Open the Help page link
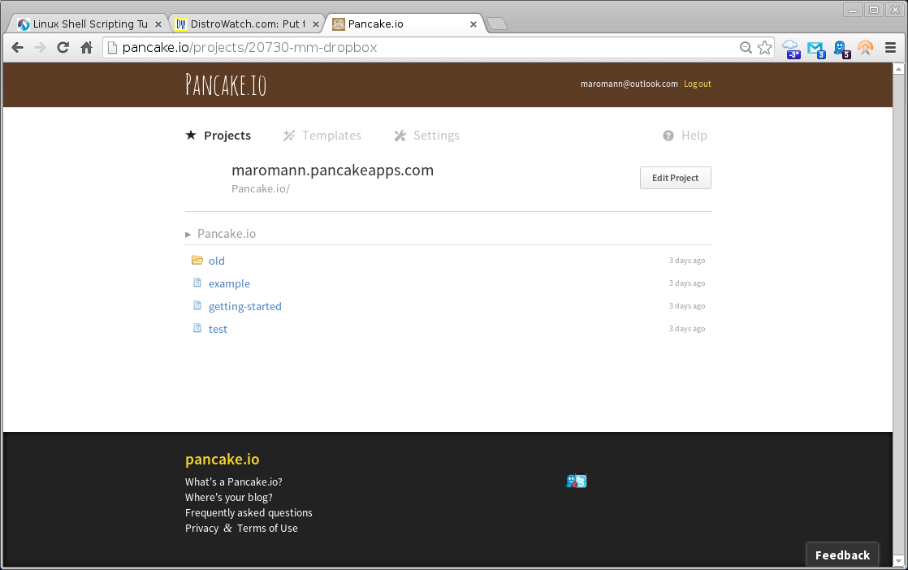This screenshot has height=570, width=908. click(694, 136)
